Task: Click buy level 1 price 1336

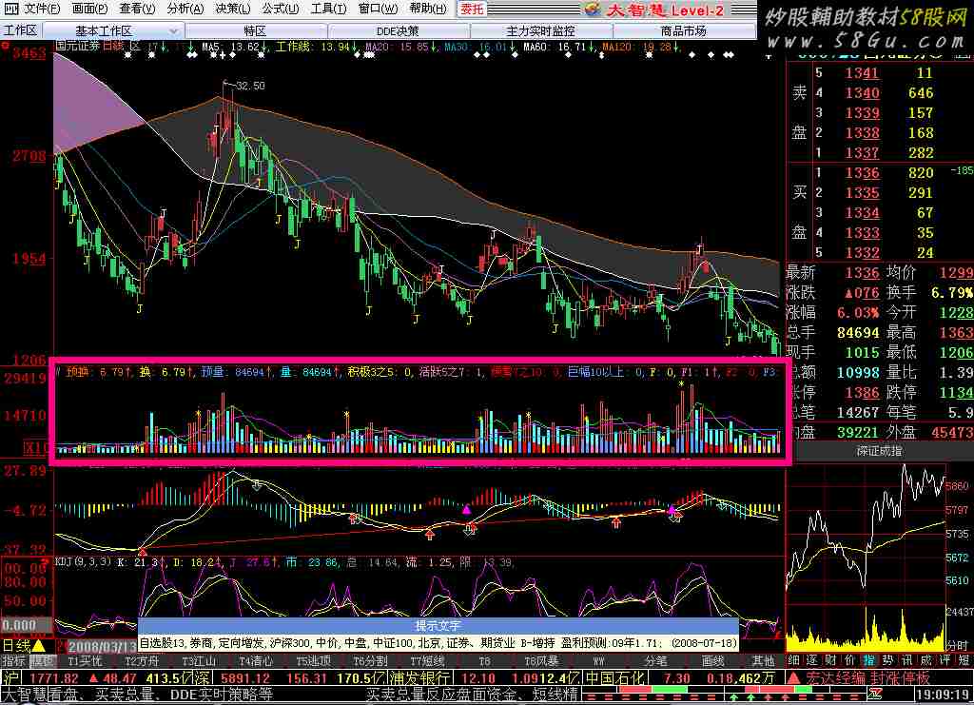Action: (862, 172)
